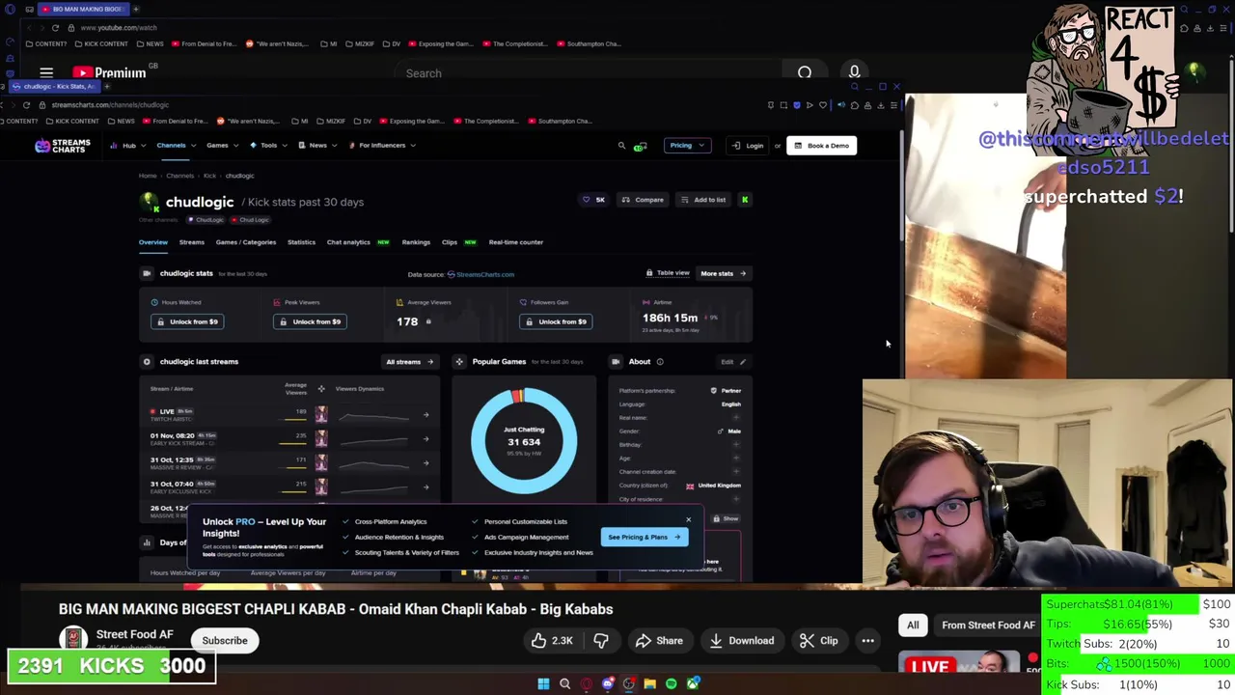Viewport: 1235px width, 695px height.
Task: Click the Compare button
Action: (x=643, y=200)
